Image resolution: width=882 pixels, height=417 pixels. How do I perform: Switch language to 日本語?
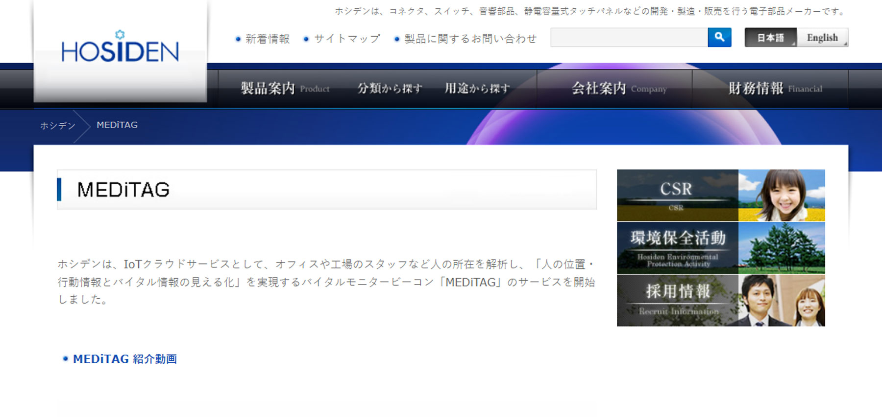tap(770, 37)
